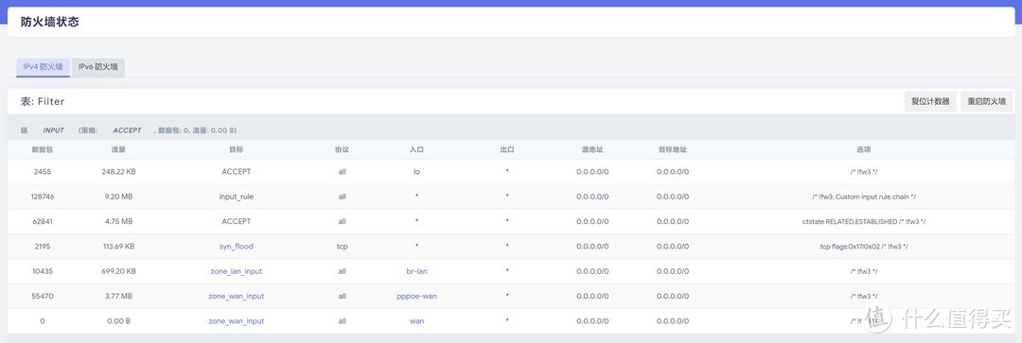Click the lo interface cell

416,172
